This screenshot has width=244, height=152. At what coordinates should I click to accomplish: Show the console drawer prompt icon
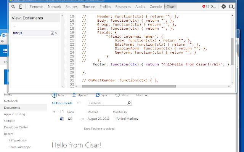[213, 7]
